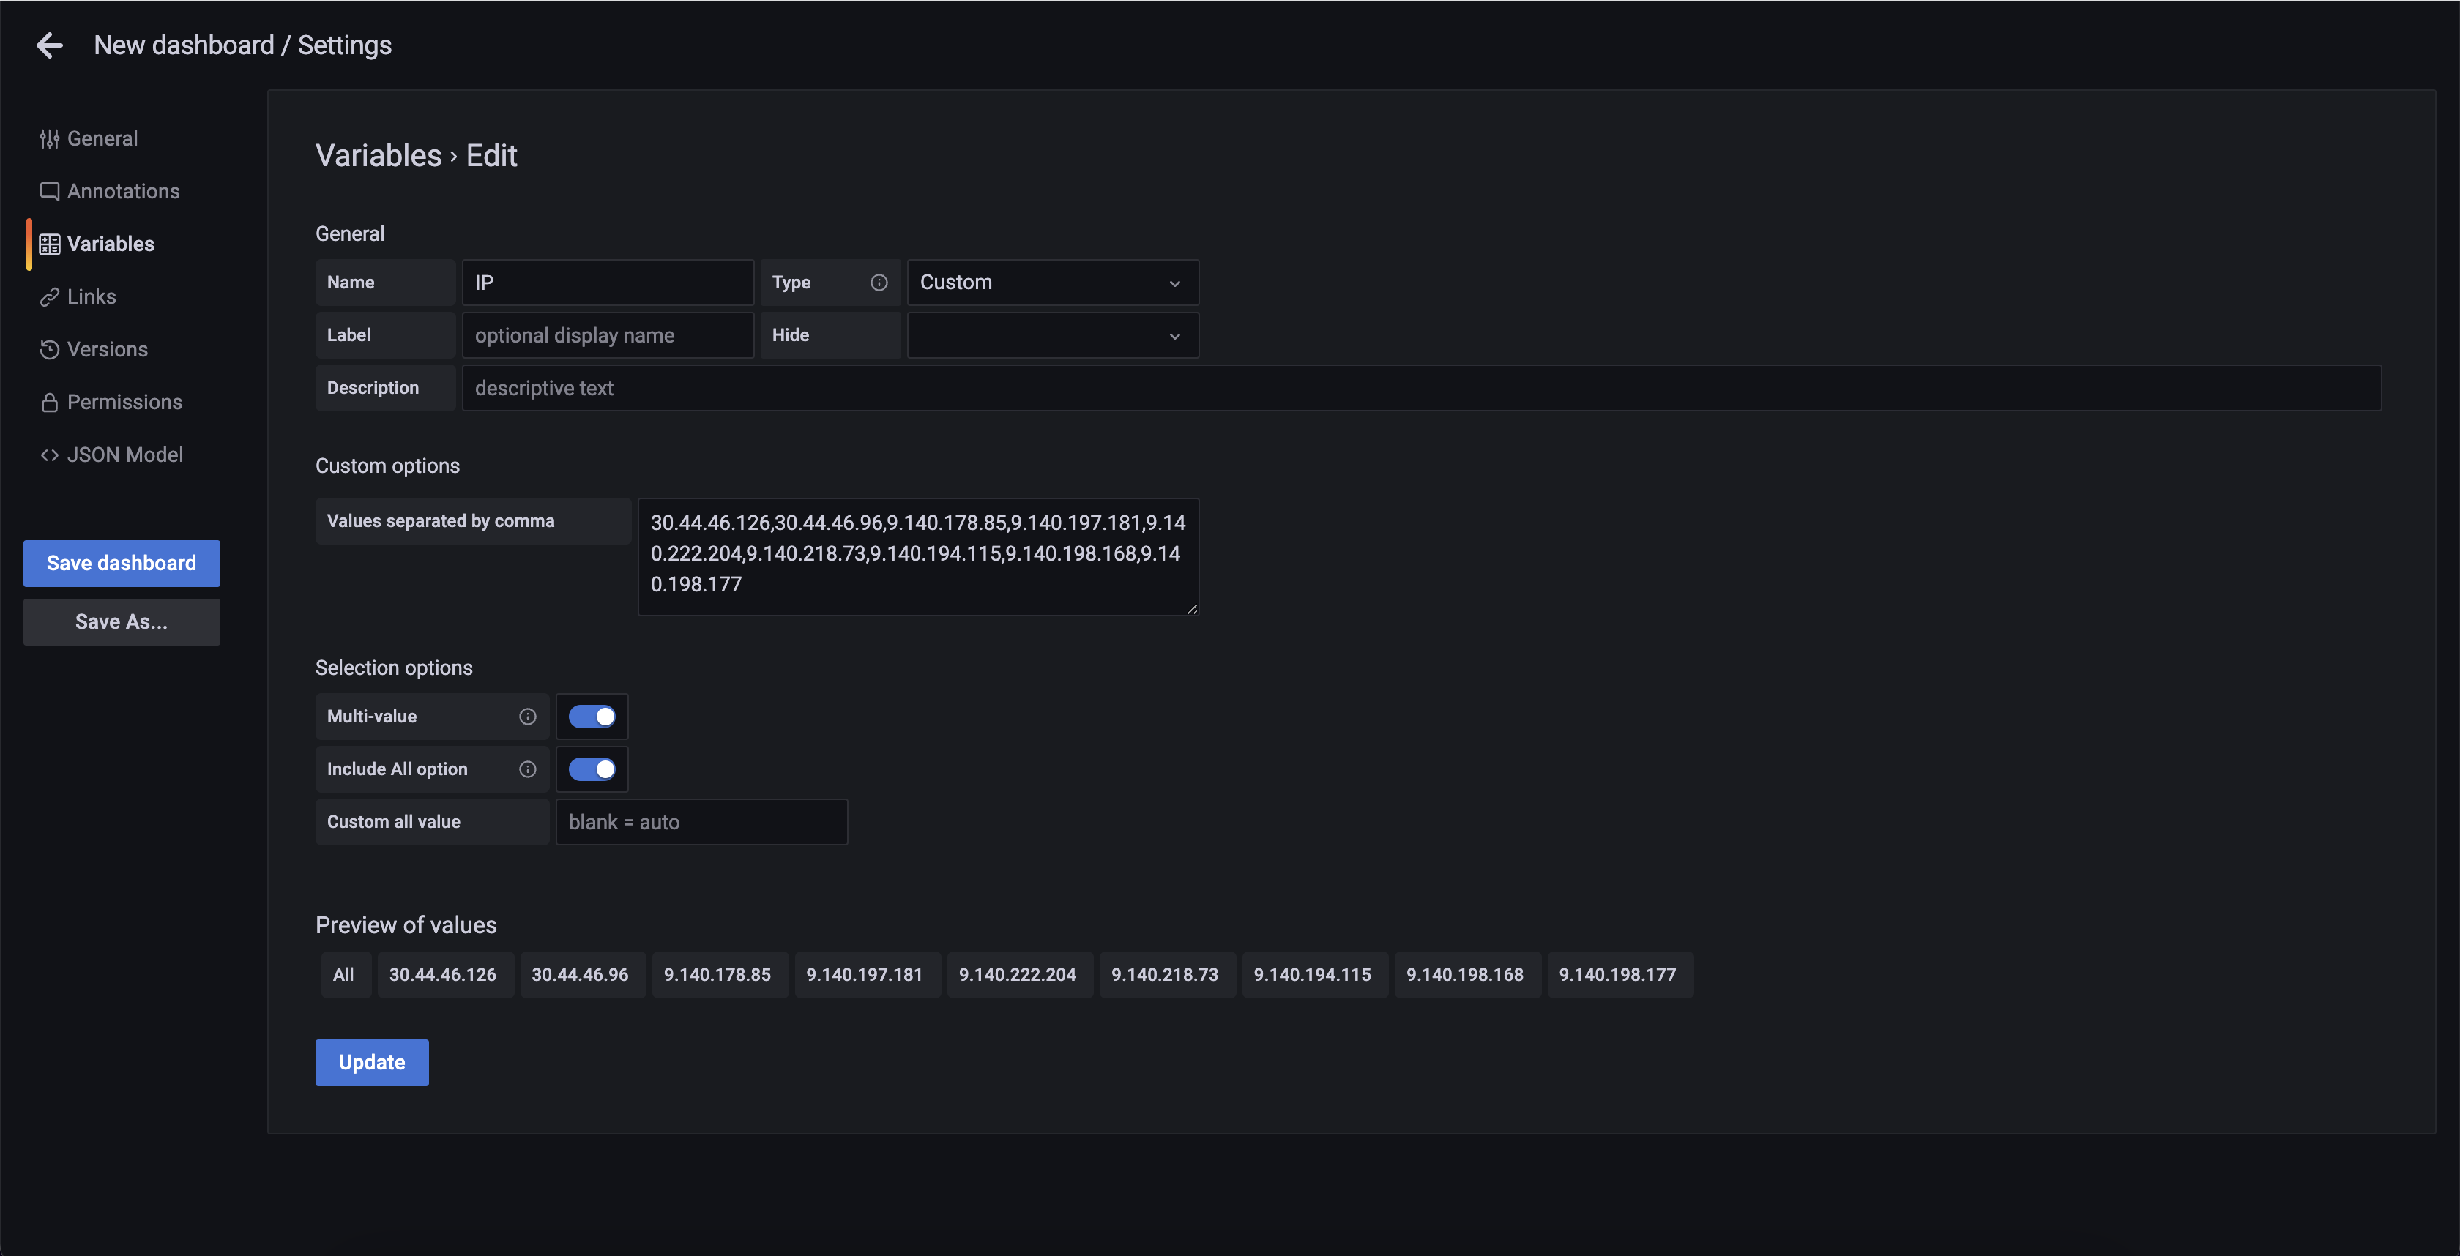Click the Save dashboard button
The image size is (2460, 1256).
tap(122, 563)
